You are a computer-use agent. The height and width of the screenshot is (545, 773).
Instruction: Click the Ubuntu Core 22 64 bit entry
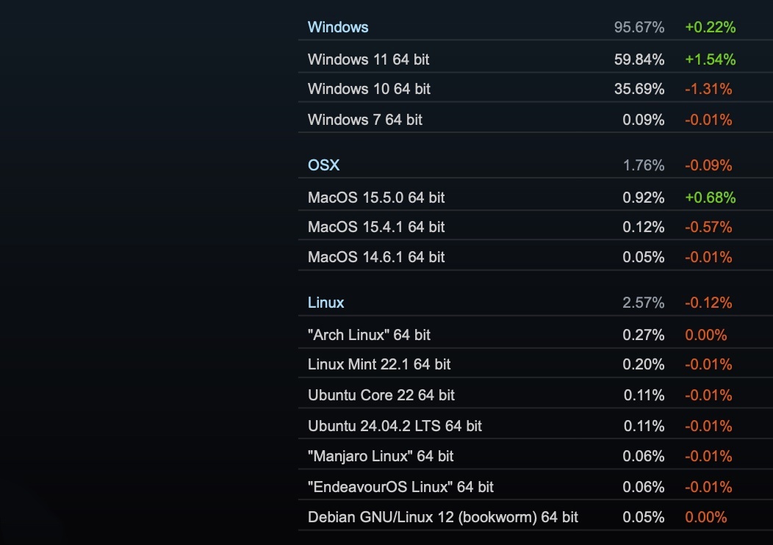[x=381, y=395]
